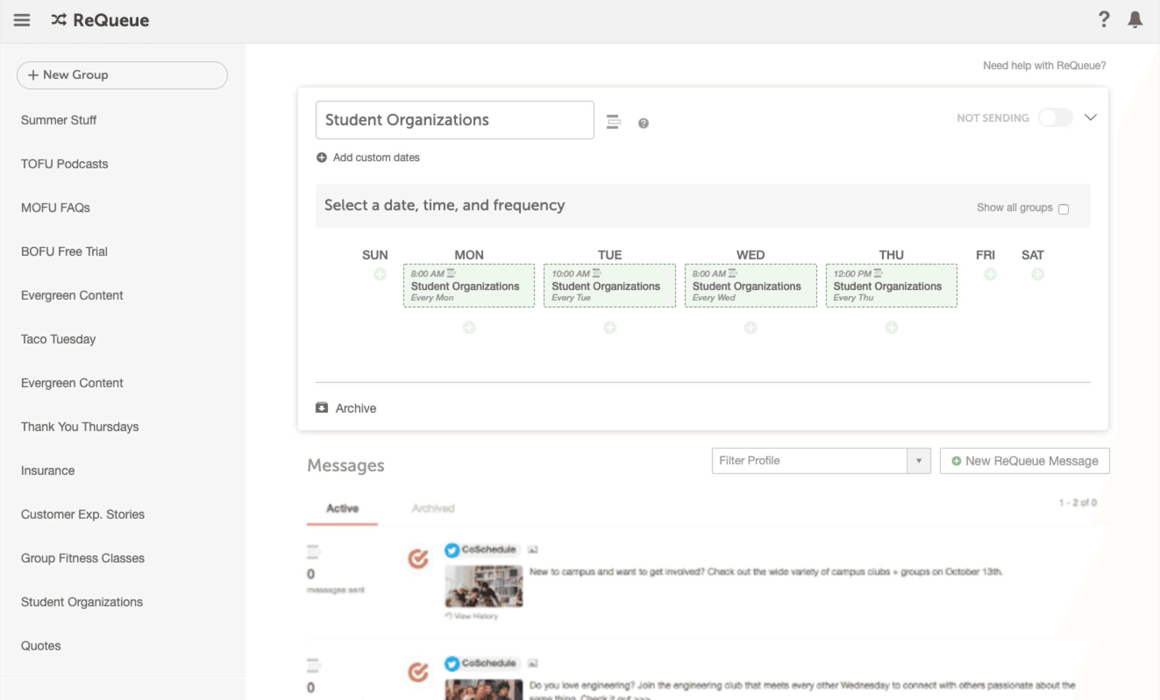Open notifications bell icon
Screen dimensions: 1160x700
tap(1135, 20)
